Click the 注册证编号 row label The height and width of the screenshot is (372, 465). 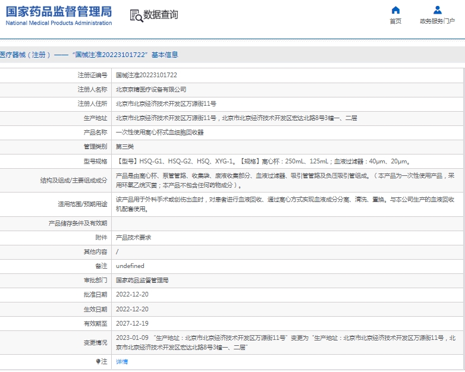click(92, 75)
